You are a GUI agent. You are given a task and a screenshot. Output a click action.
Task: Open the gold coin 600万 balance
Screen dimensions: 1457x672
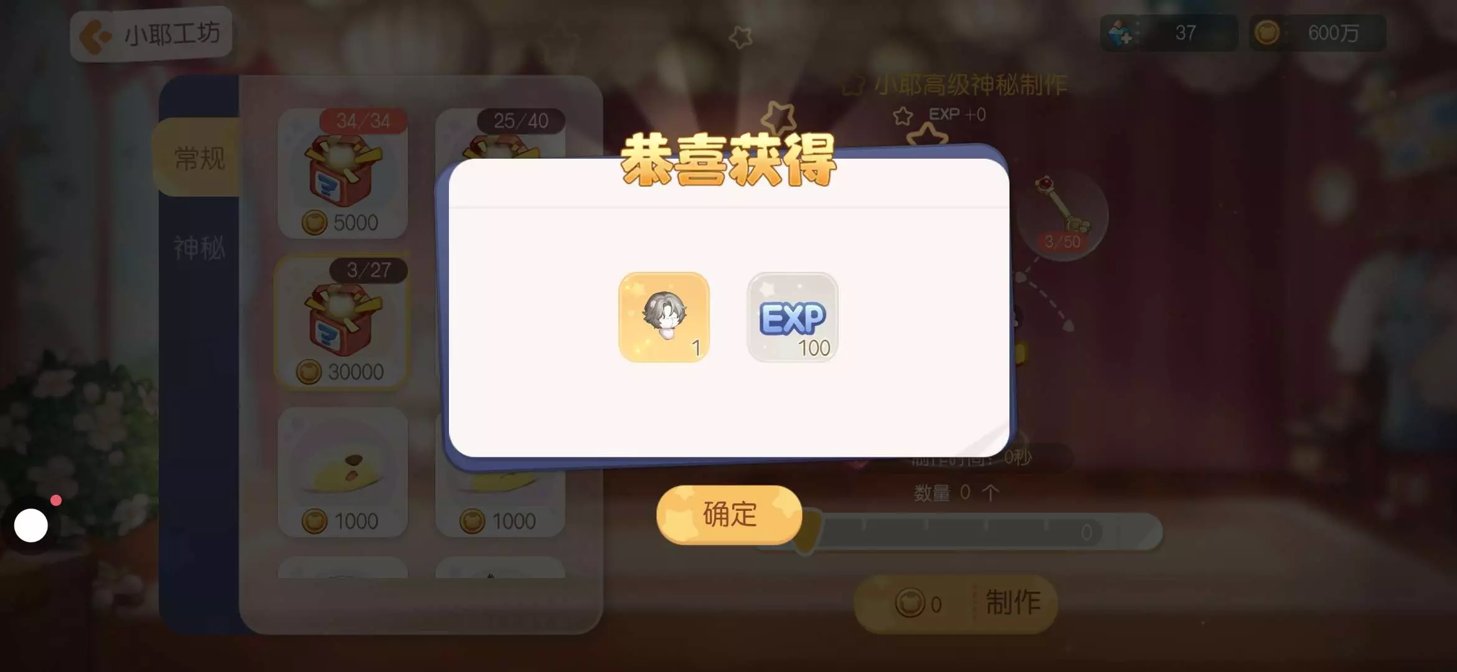[x=1318, y=33]
